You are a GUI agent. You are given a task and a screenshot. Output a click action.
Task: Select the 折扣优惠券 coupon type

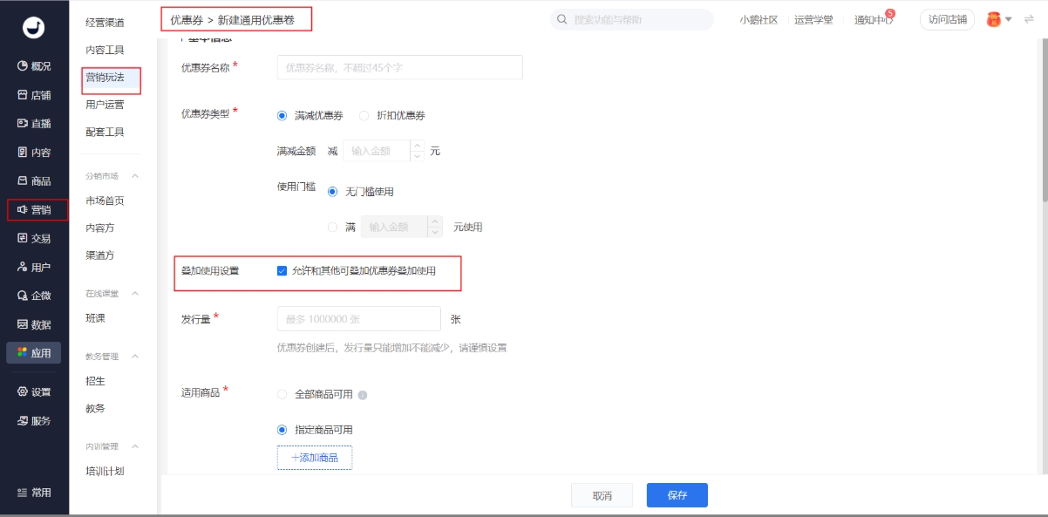pos(364,114)
